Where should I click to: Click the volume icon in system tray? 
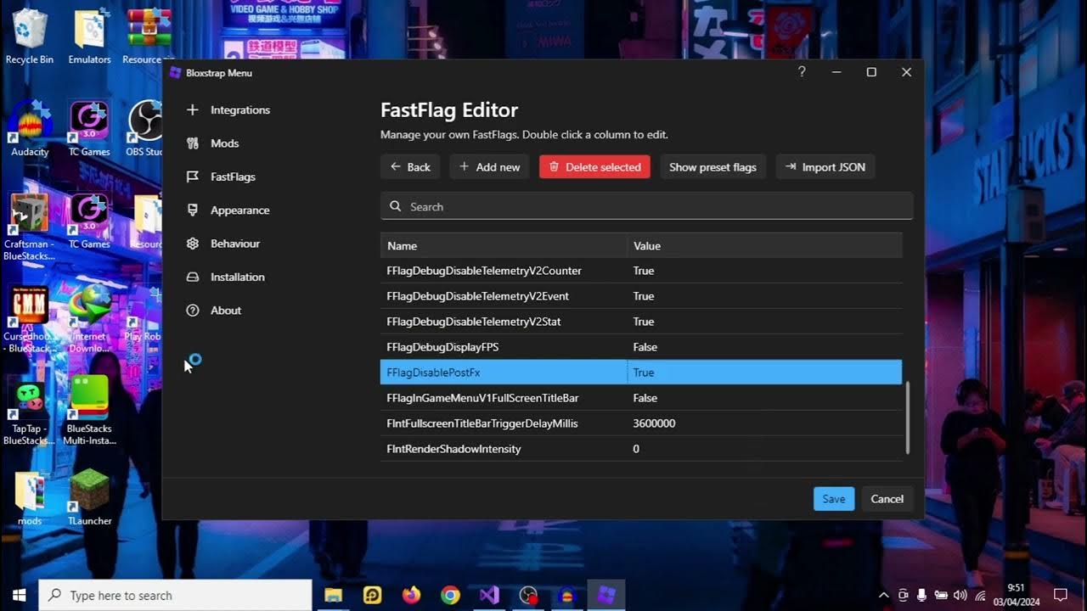960,596
